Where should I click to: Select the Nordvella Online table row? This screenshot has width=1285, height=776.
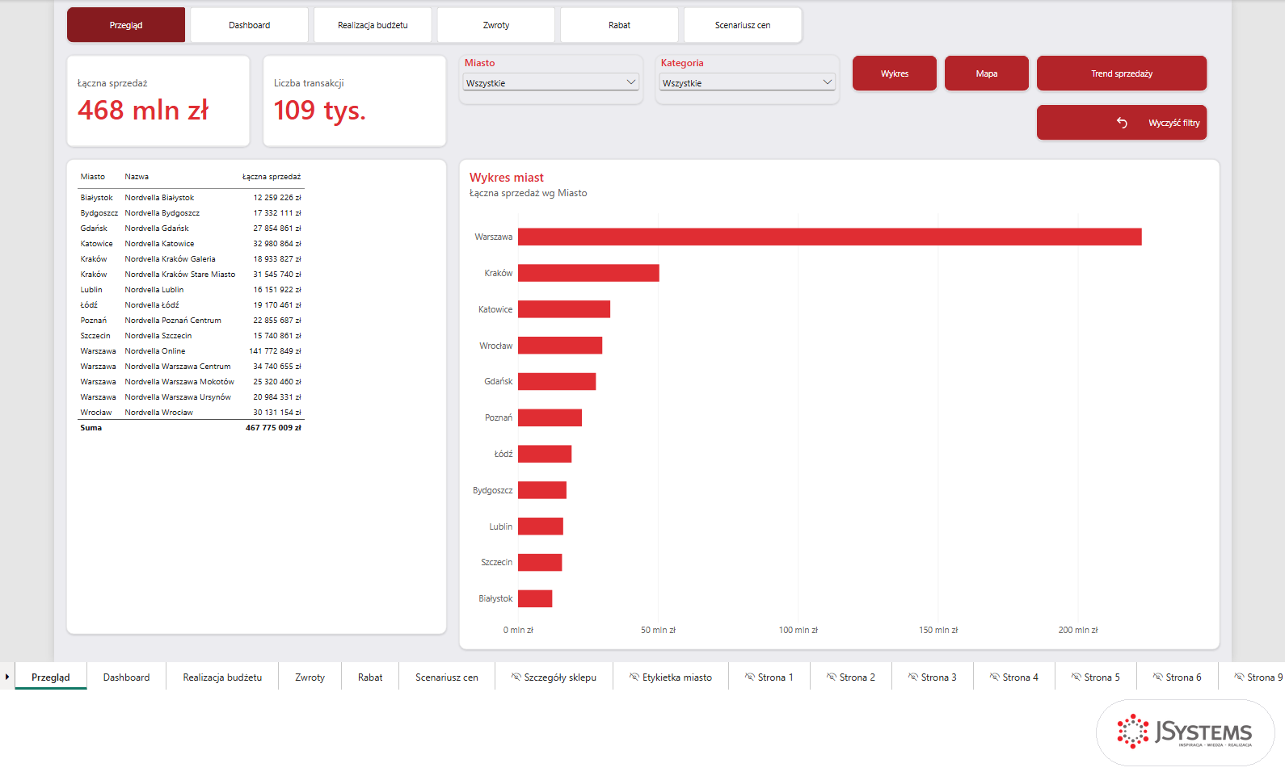coord(191,351)
